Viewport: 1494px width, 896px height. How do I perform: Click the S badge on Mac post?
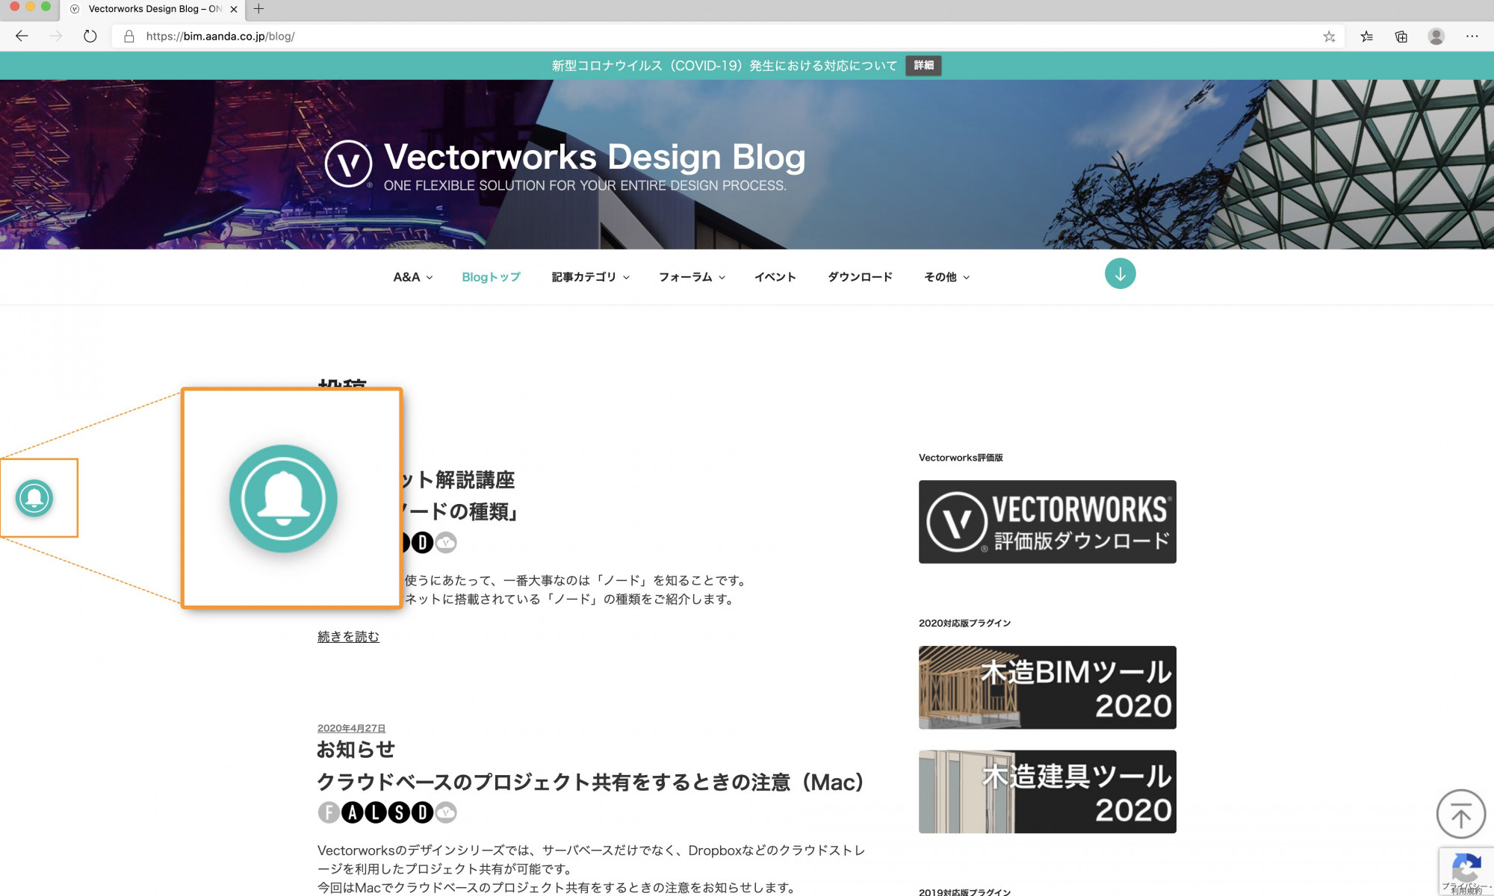pyautogui.click(x=399, y=812)
